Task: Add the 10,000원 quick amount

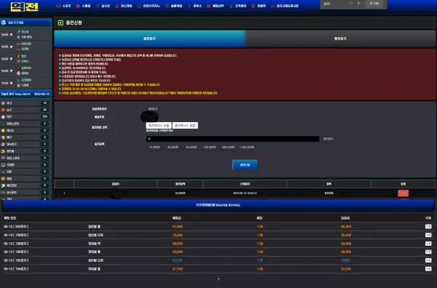Action: point(154,147)
